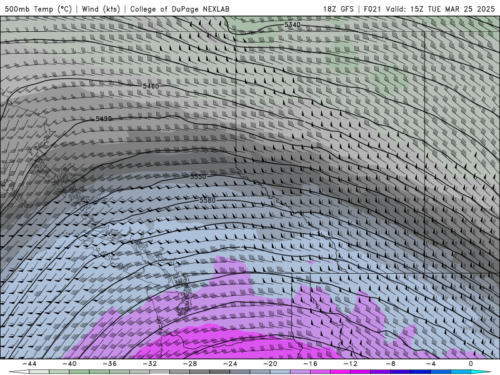Click the -32 colorbar label

click(x=150, y=364)
